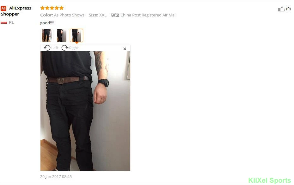
Task: Open the second review photo thumbnail
Action: (62, 35)
